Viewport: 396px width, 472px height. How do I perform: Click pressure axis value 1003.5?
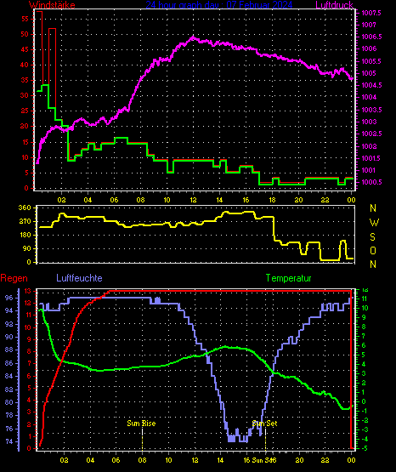tap(371, 110)
